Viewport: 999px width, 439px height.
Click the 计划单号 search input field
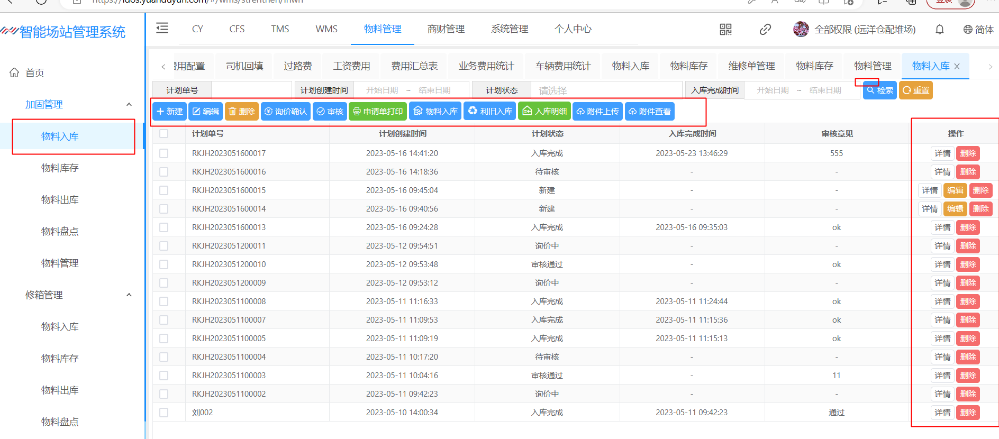click(251, 90)
